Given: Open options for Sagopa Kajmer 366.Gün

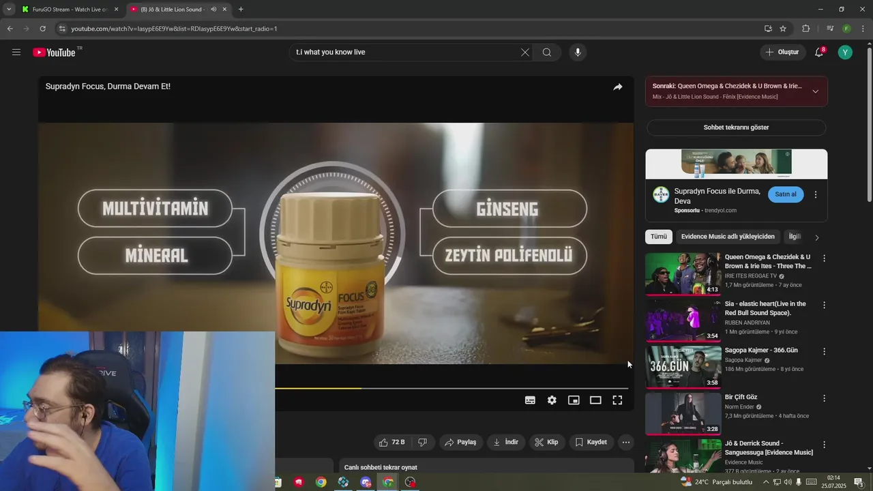Looking at the screenshot, I should [x=824, y=351].
